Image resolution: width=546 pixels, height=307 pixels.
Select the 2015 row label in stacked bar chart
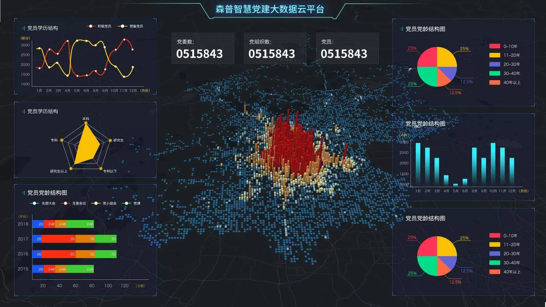click(23, 269)
